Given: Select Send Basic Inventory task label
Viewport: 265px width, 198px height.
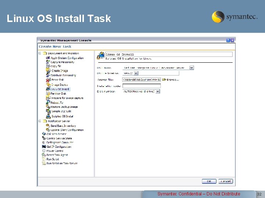Looking at the screenshot, I should pos(63,126).
